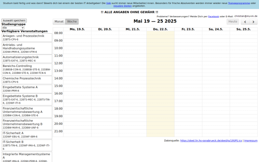
Task: Click the Mai 19 — 25 2025 title
Action: pyautogui.click(x=155, y=21)
